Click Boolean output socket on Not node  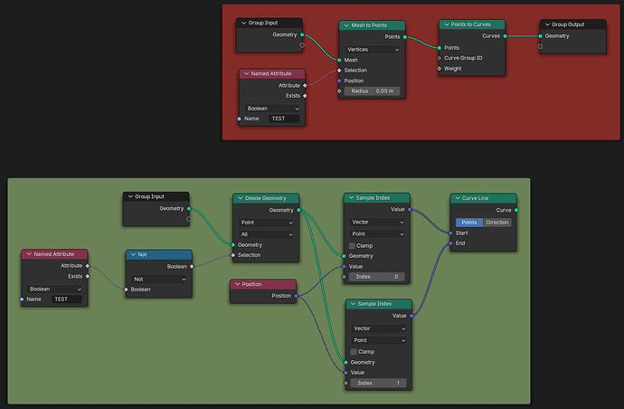click(x=192, y=266)
